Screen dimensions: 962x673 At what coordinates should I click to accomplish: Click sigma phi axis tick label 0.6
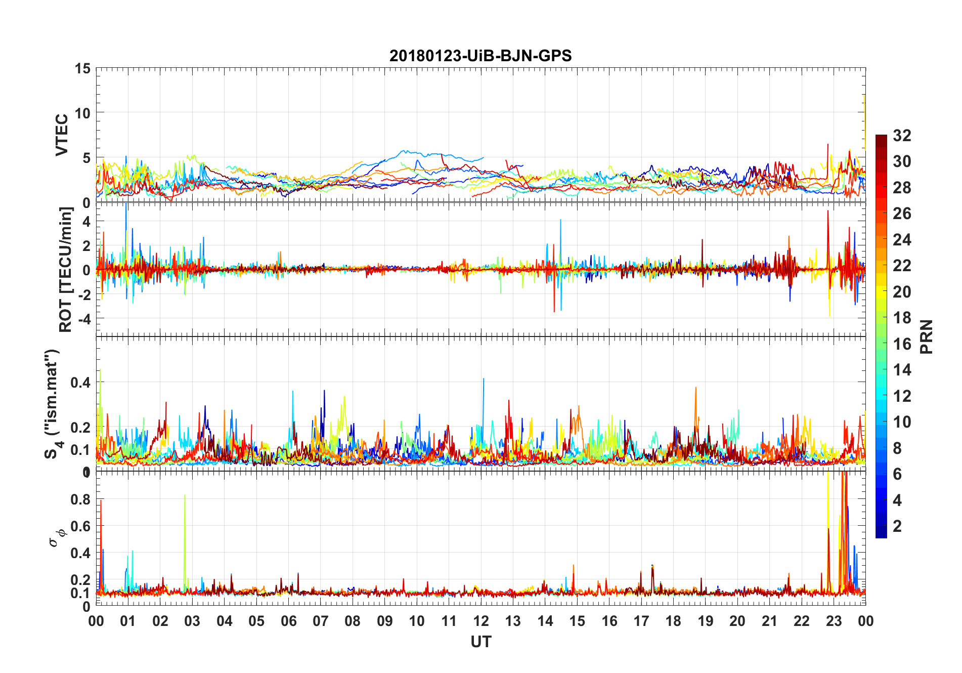(80, 526)
